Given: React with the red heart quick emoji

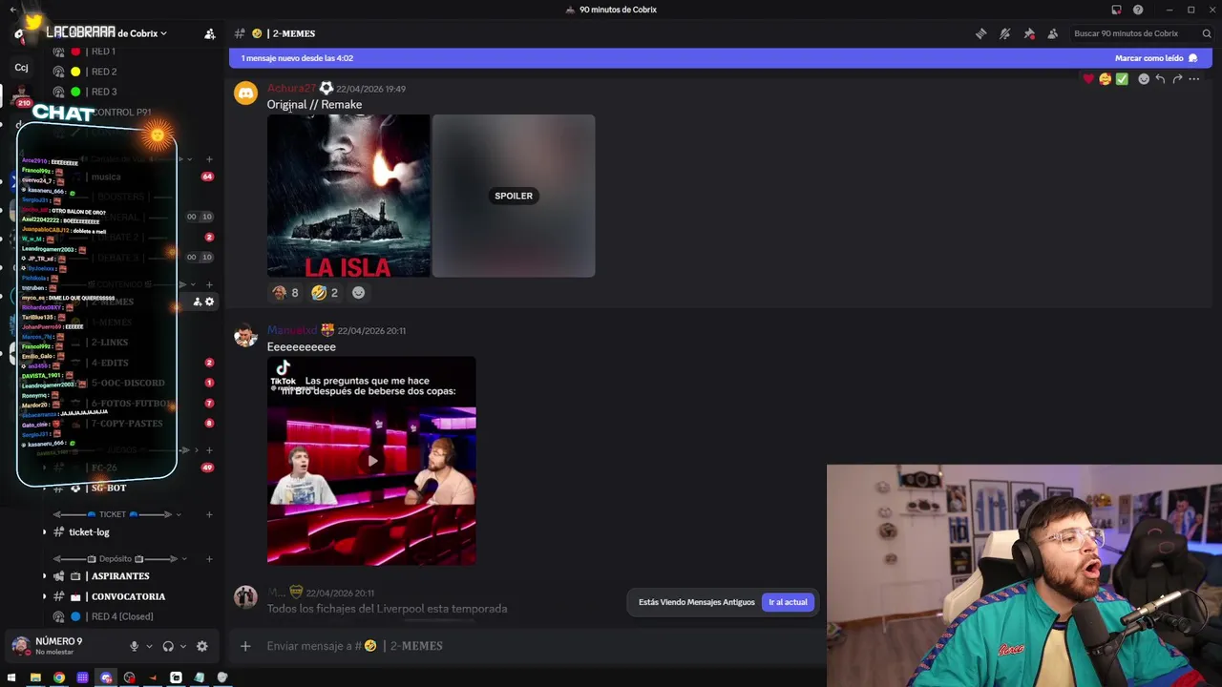Looking at the screenshot, I should [x=1088, y=79].
